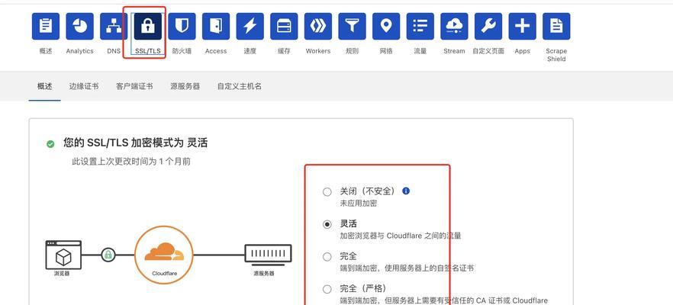Open the 缓存 storage drive icon
Image resolution: width=673 pixels, height=305 pixels.
click(284, 26)
